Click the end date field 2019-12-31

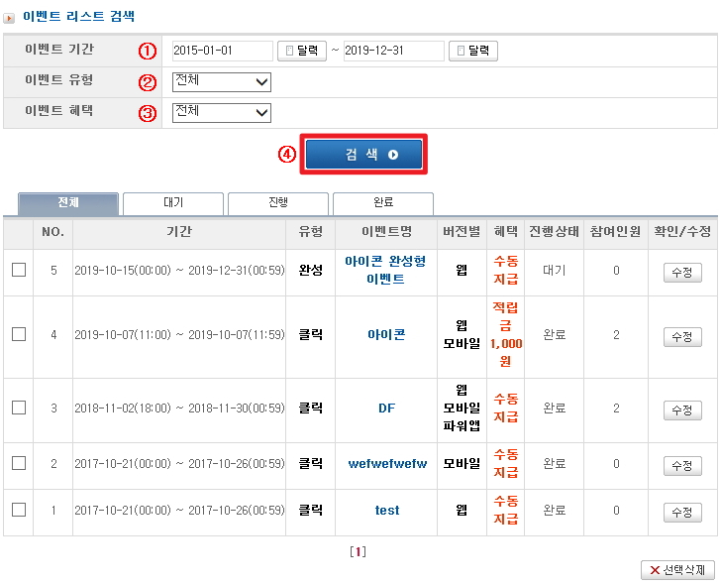click(x=393, y=51)
